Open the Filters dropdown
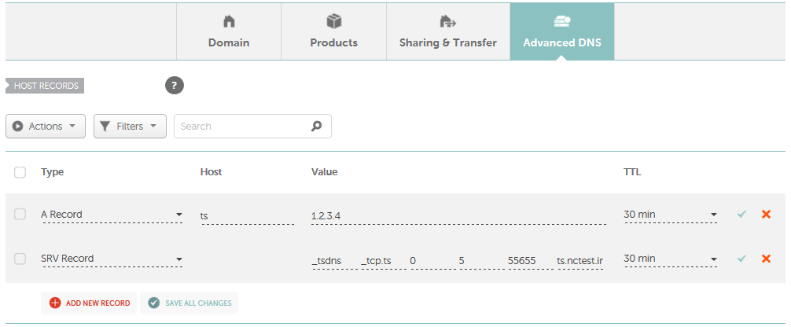791x327 pixels. (x=130, y=126)
